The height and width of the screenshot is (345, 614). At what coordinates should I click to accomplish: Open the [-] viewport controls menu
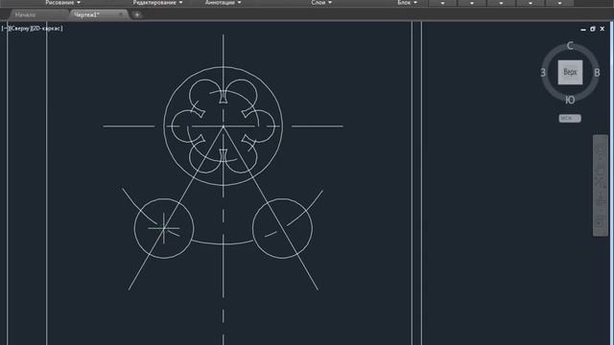tap(5, 28)
